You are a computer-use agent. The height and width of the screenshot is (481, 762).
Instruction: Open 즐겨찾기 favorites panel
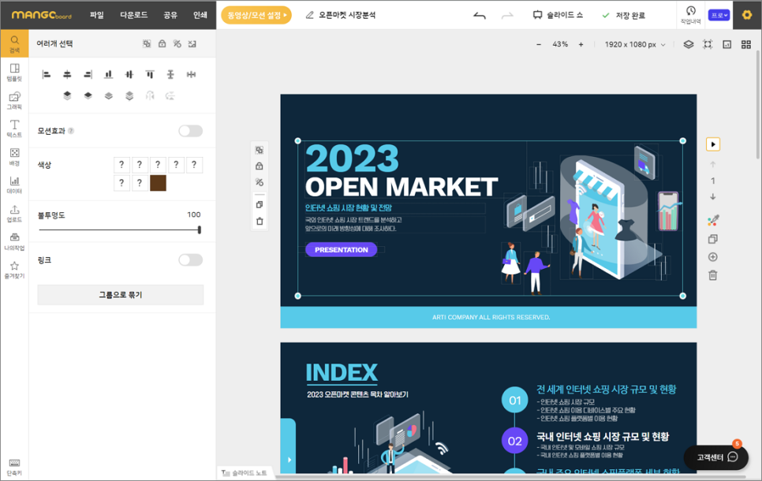click(14, 270)
